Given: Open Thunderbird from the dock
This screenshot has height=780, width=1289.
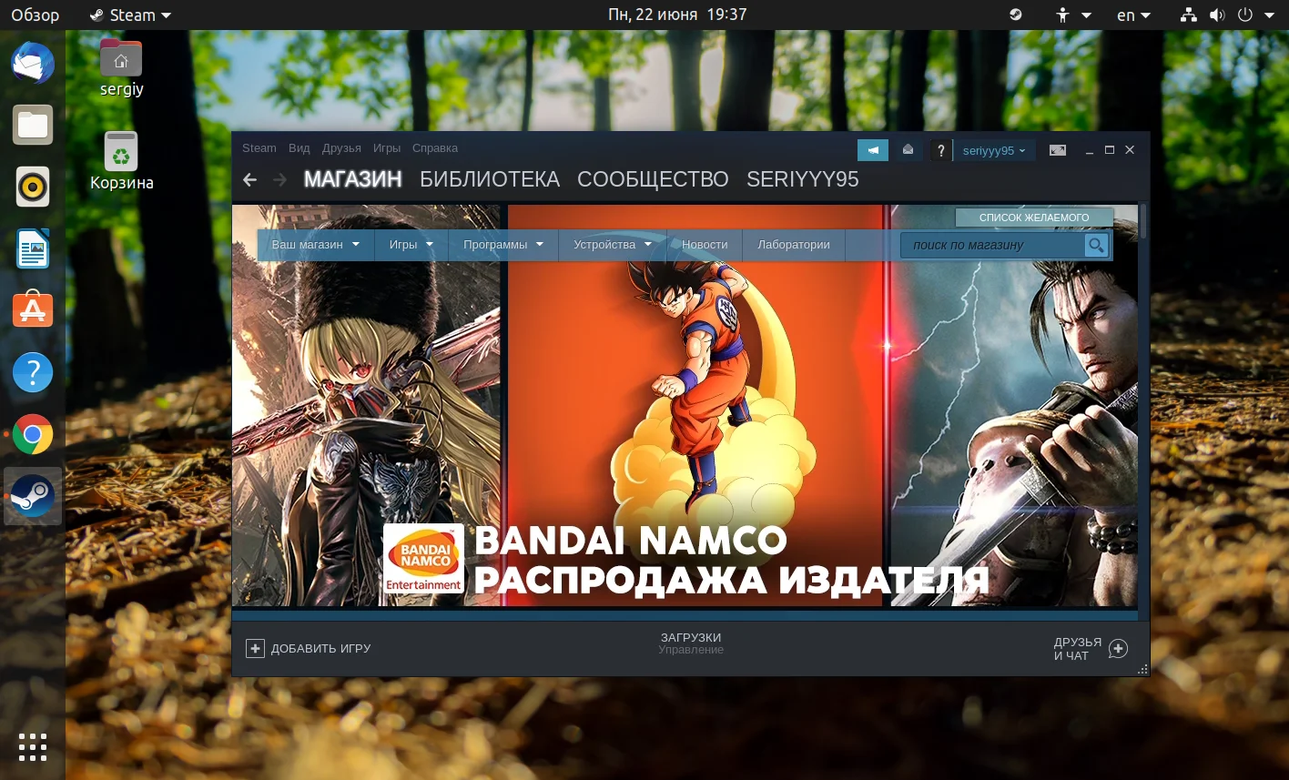Looking at the screenshot, I should click(x=33, y=64).
